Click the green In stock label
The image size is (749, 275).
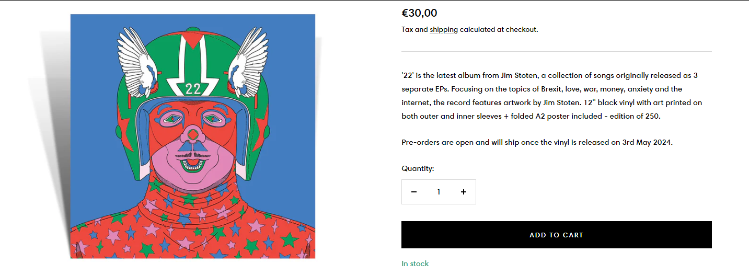tap(415, 263)
